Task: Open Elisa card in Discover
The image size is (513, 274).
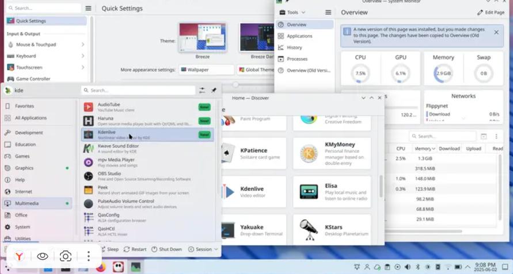Action: point(332,192)
